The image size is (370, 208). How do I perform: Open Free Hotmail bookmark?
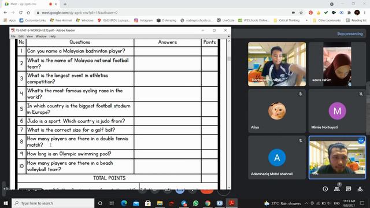(61, 21)
